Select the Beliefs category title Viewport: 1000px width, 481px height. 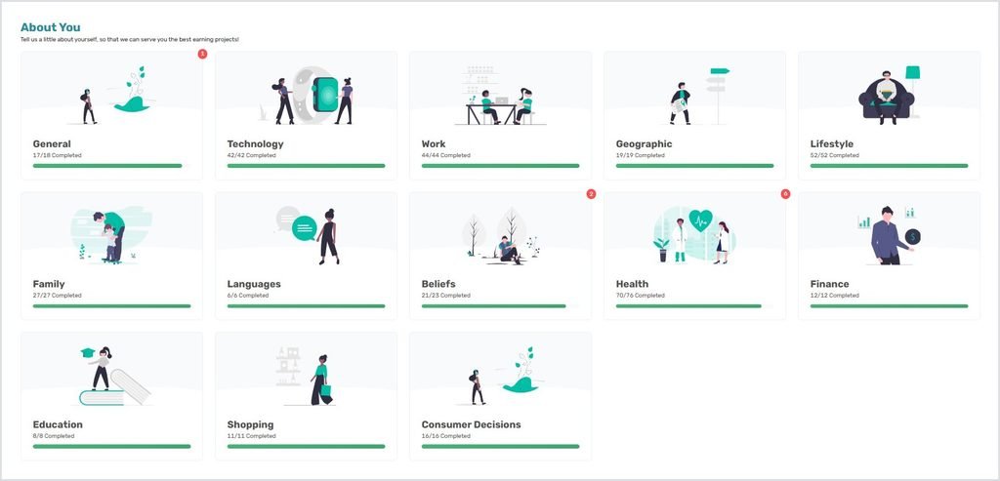point(438,284)
